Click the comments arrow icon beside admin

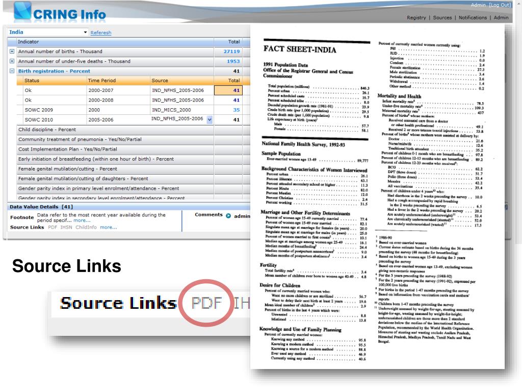point(228,216)
